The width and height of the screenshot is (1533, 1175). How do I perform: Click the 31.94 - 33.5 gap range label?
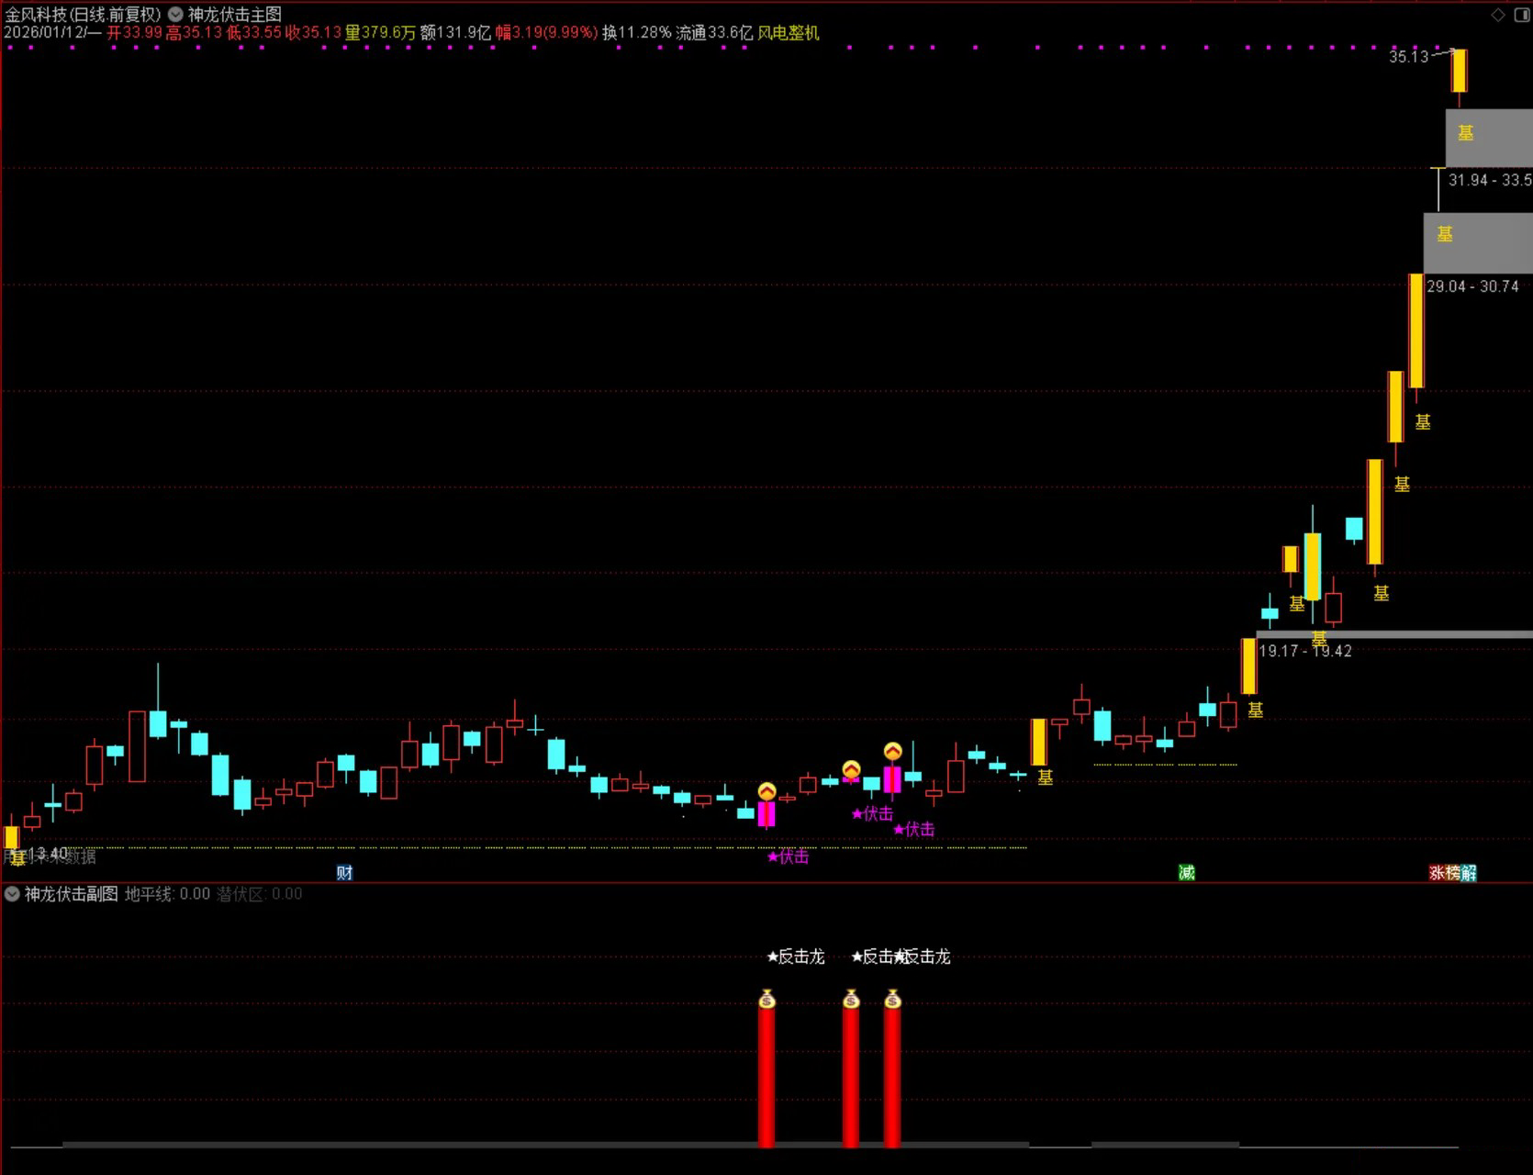tap(1490, 180)
